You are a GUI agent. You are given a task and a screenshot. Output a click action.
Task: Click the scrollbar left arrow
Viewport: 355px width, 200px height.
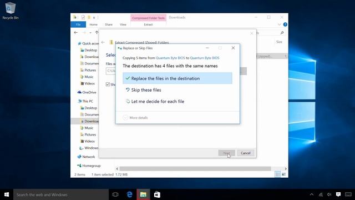pos(117,169)
